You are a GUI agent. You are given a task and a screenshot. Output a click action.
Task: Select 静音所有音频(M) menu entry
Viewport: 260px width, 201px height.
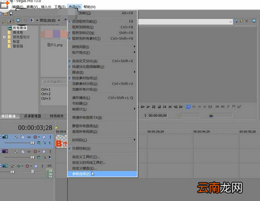(102, 126)
